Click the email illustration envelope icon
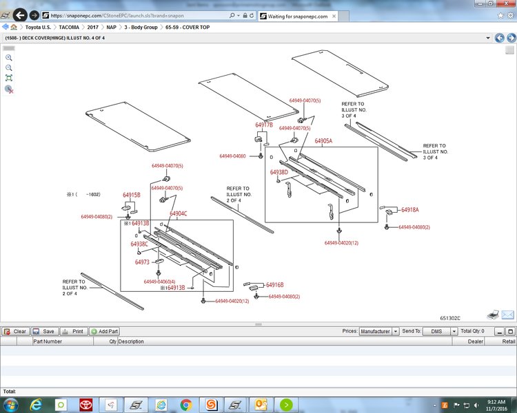The image size is (517, 413). (x=508, y=315)
